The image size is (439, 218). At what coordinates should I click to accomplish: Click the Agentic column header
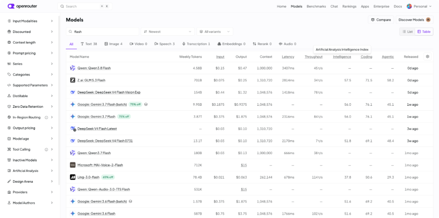[x=388, y=57]
